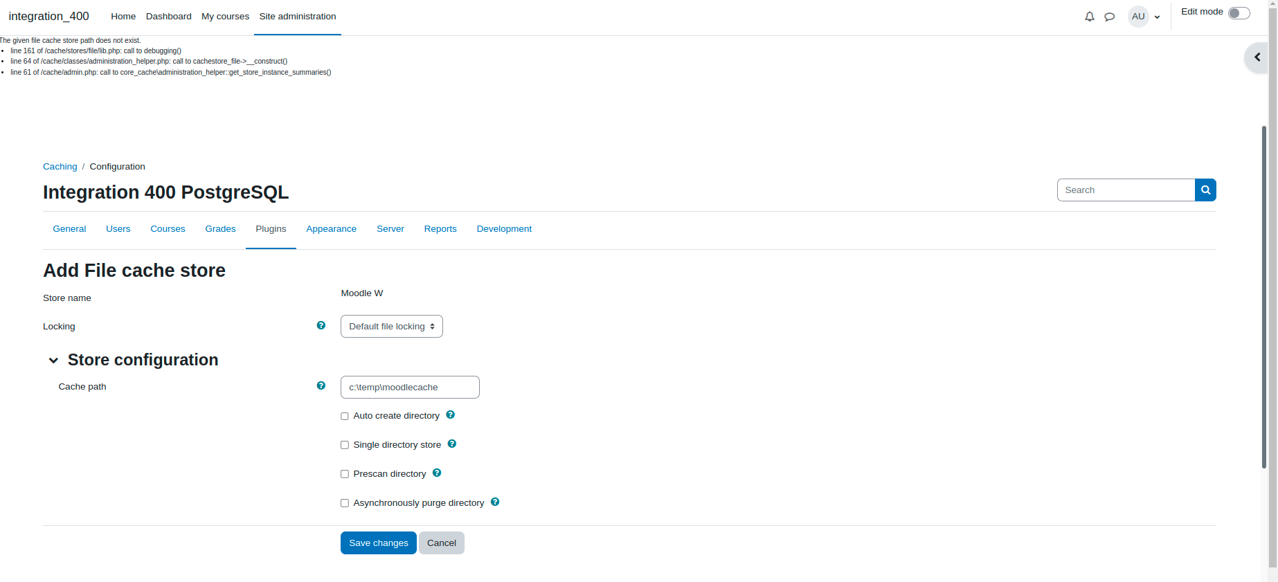This screenshot has width=1278, height=582.
Task: Click the Store configuration heading
Action: tap(143, 360)
